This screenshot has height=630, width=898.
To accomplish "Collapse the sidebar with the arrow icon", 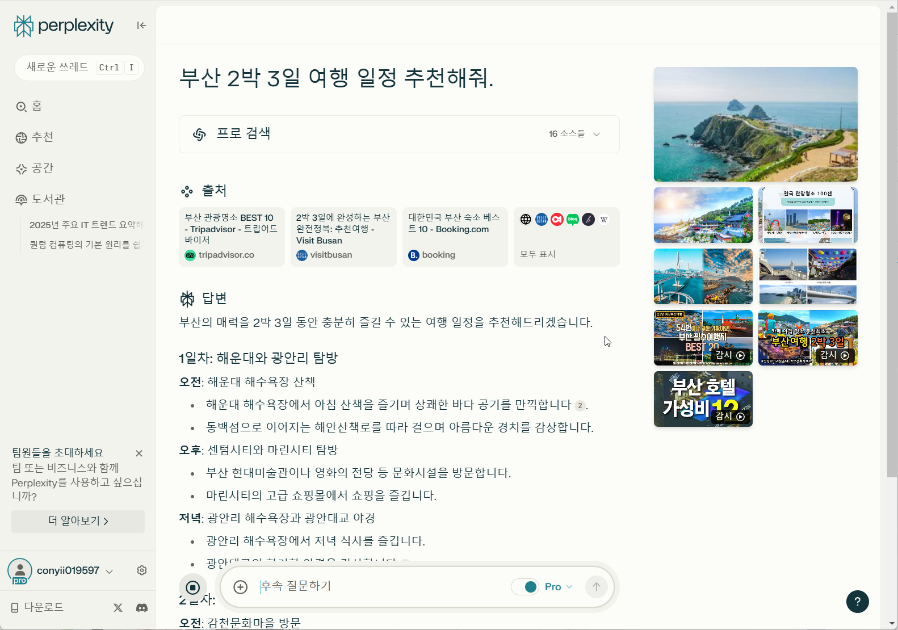I will point(141,25).
